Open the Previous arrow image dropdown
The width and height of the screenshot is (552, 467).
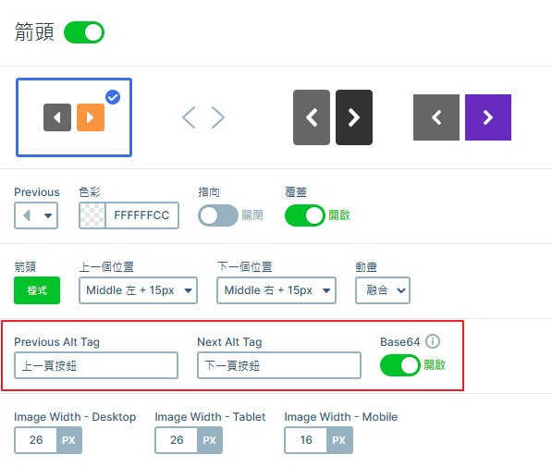click(36, 215)
